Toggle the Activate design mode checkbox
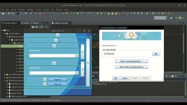Screen dimensions: 187x105 (105, 54)
